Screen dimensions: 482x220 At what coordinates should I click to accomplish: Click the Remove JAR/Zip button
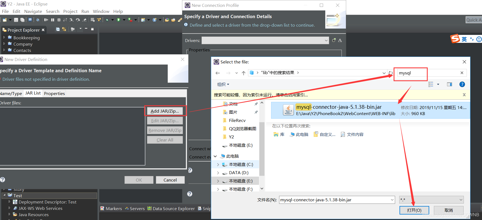click(165, 130)
